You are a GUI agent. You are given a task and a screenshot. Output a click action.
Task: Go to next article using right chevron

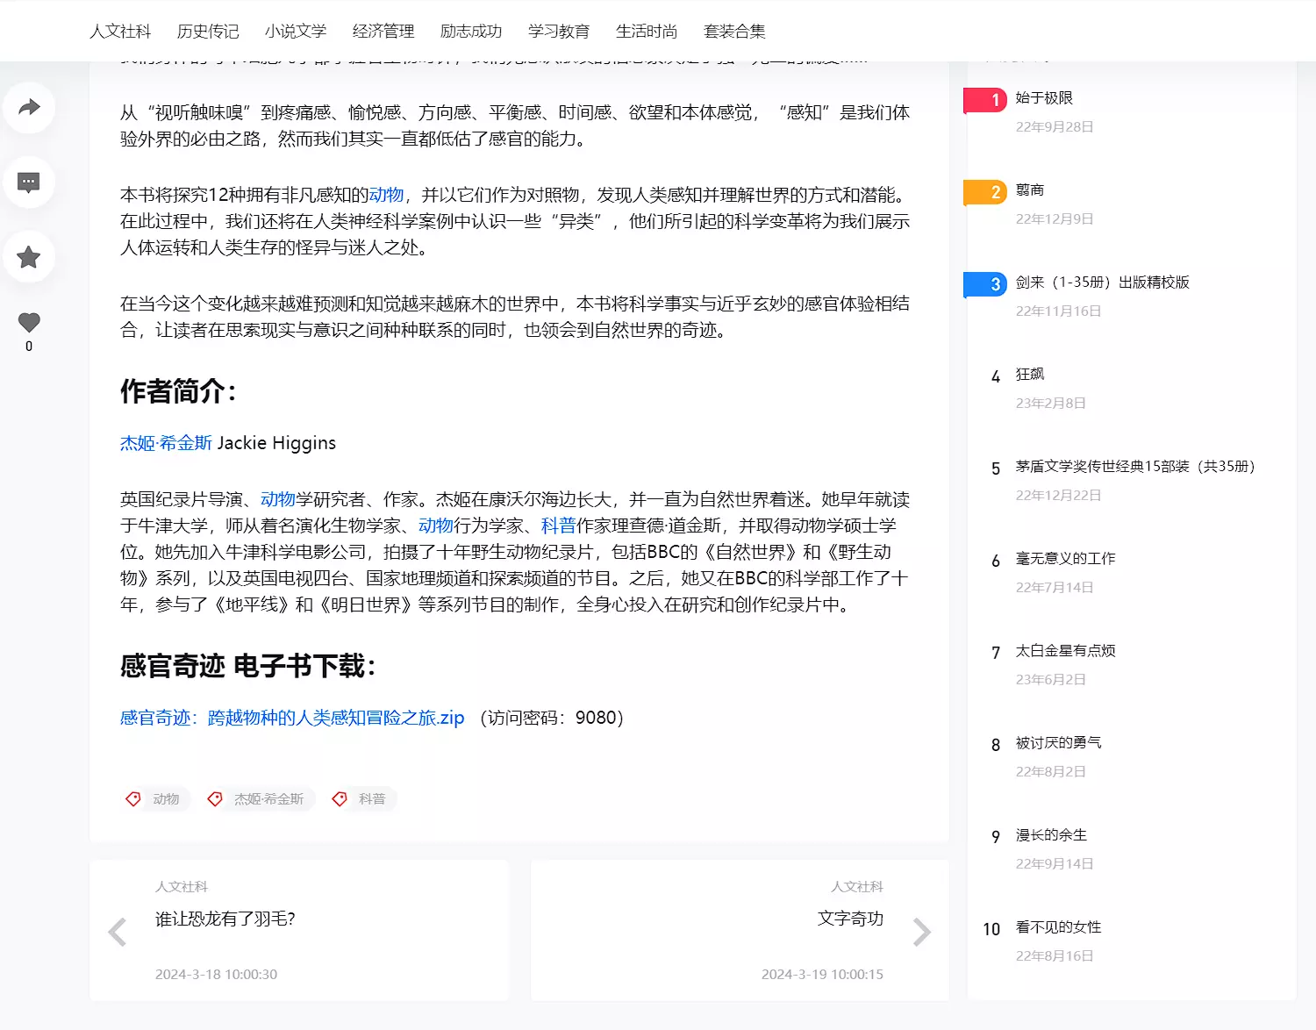tap(921, 932)
